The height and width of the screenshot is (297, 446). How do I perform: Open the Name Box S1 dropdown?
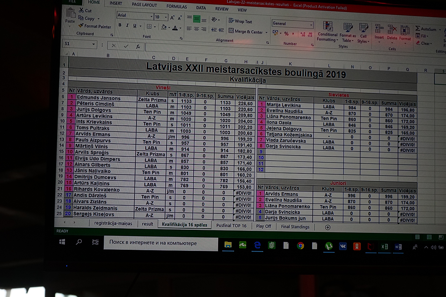pos(94,44)
